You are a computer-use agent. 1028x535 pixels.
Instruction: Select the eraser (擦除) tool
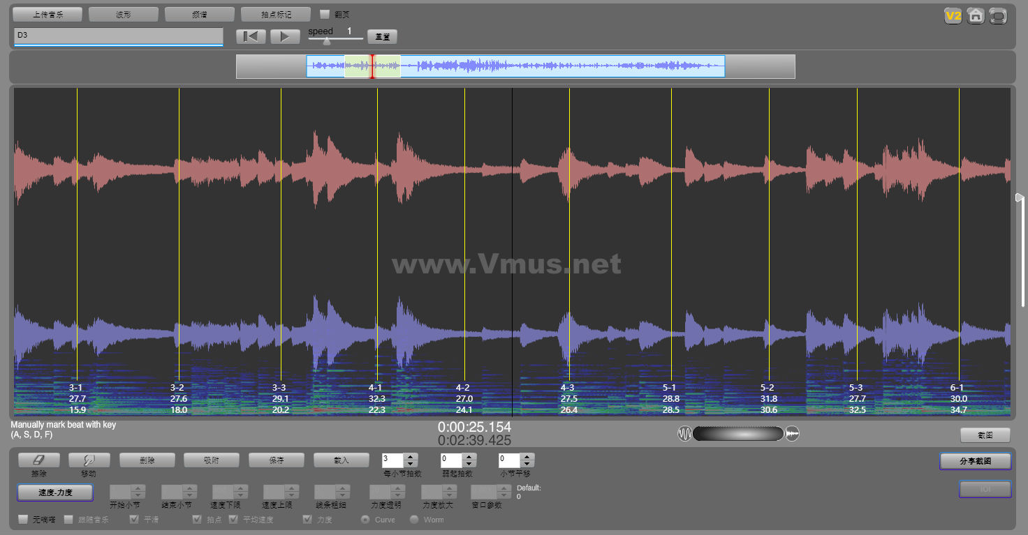click(38, 460)
